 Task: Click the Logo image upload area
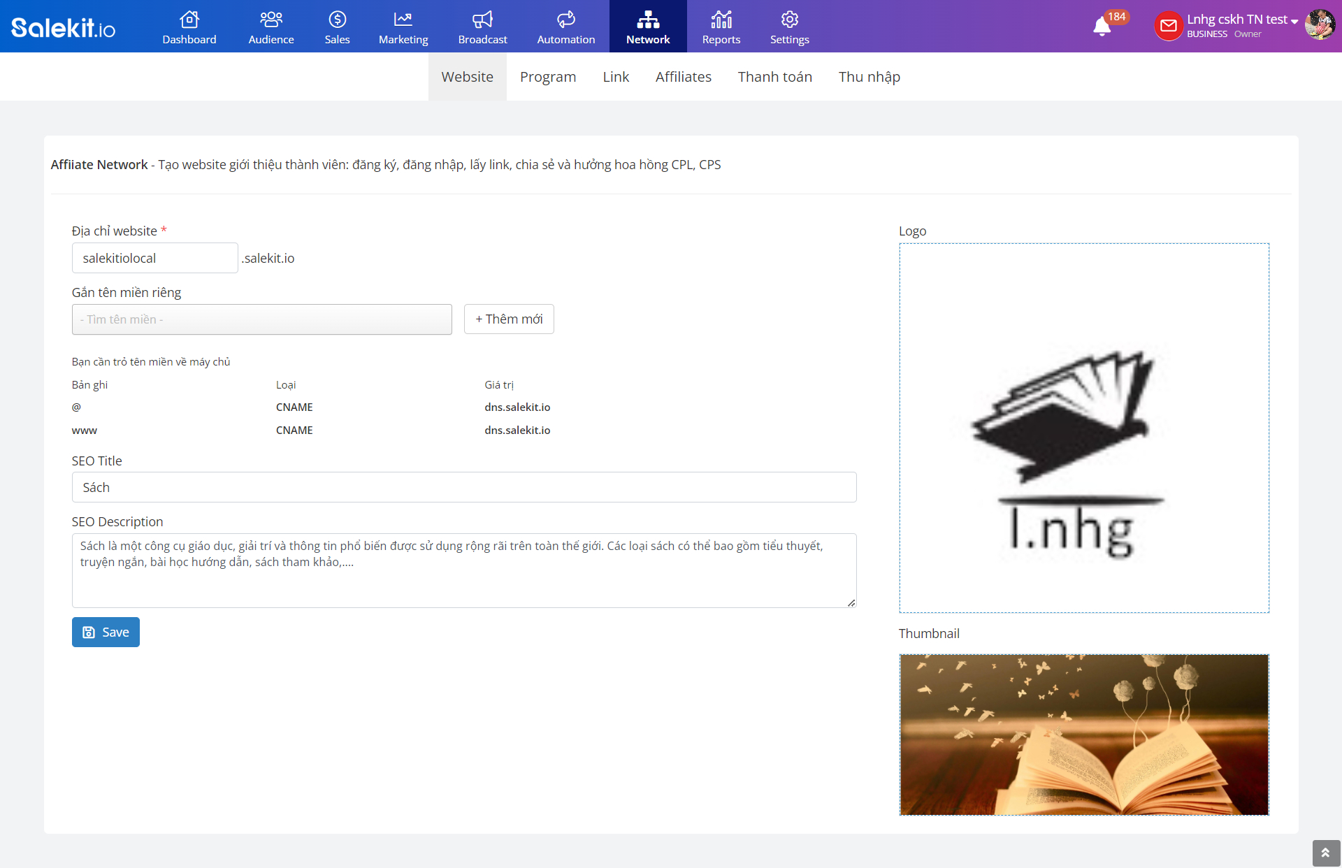click(1084, 428)
